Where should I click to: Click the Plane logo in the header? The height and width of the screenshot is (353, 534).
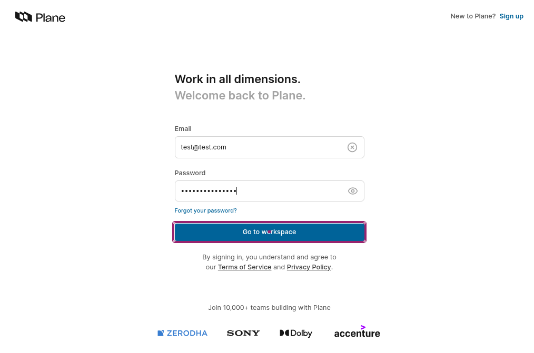click(40, 17)
